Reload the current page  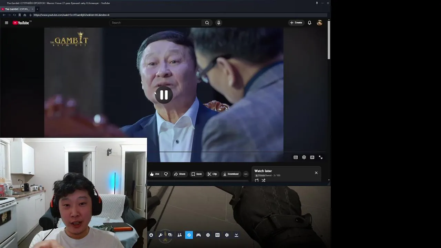(x=14, y=15)
